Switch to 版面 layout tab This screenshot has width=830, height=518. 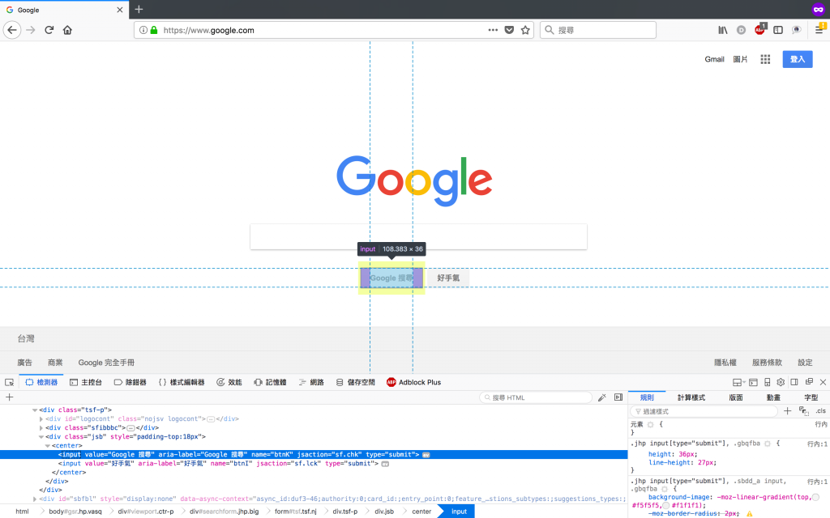tap(736, 397)
